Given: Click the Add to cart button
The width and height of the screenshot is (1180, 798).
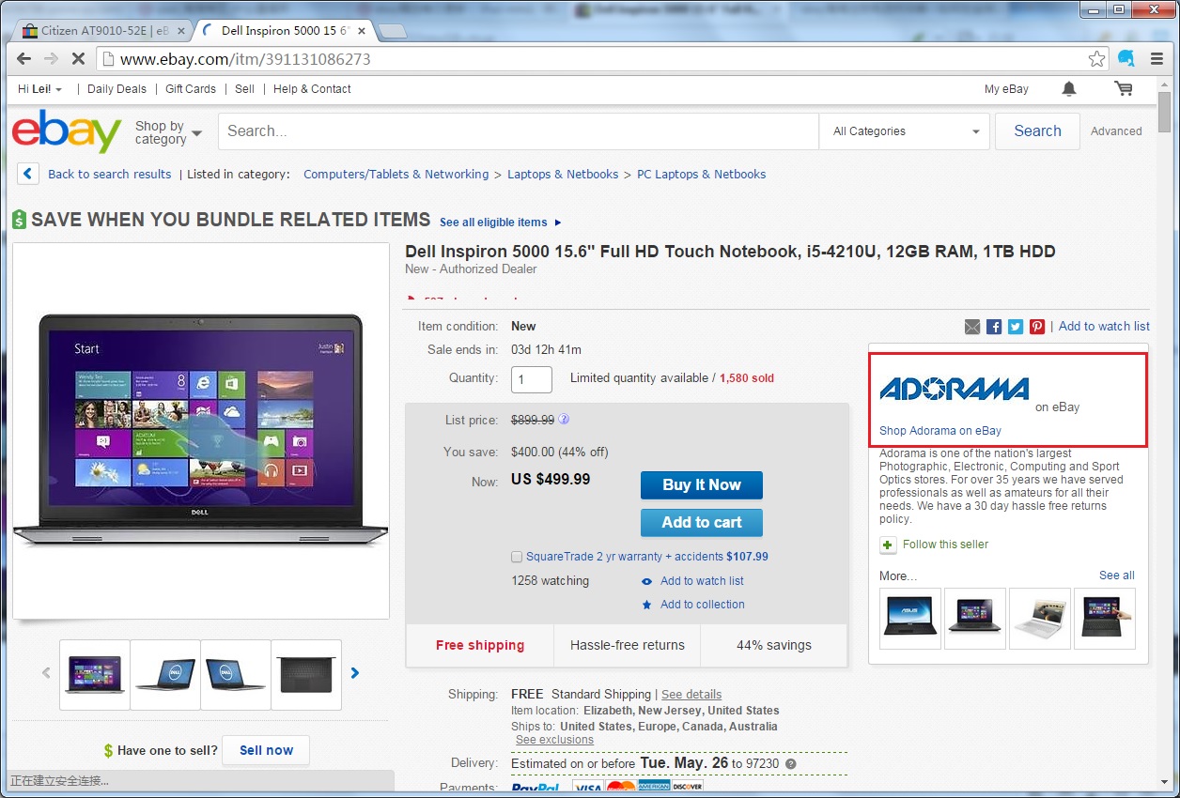Looking at the screenshot, I should tap(701, 523).
